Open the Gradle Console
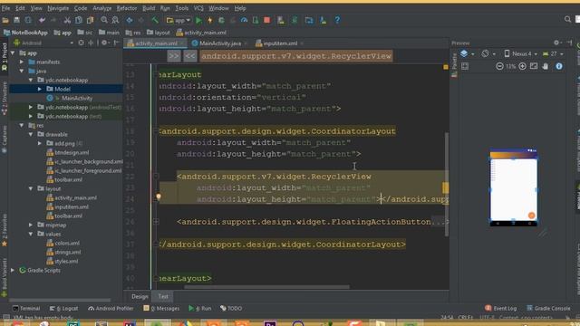580x326 pixels. tap(548, 308)
